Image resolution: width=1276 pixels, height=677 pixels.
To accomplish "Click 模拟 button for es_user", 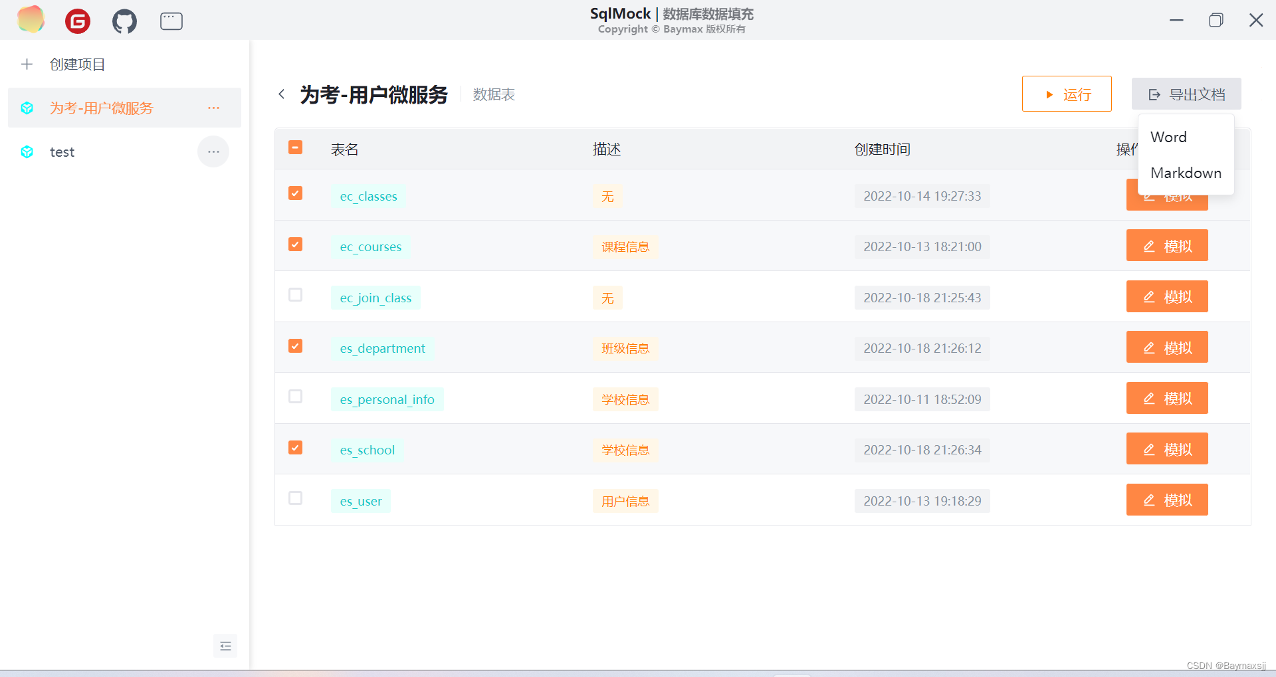I will 1167,500.
